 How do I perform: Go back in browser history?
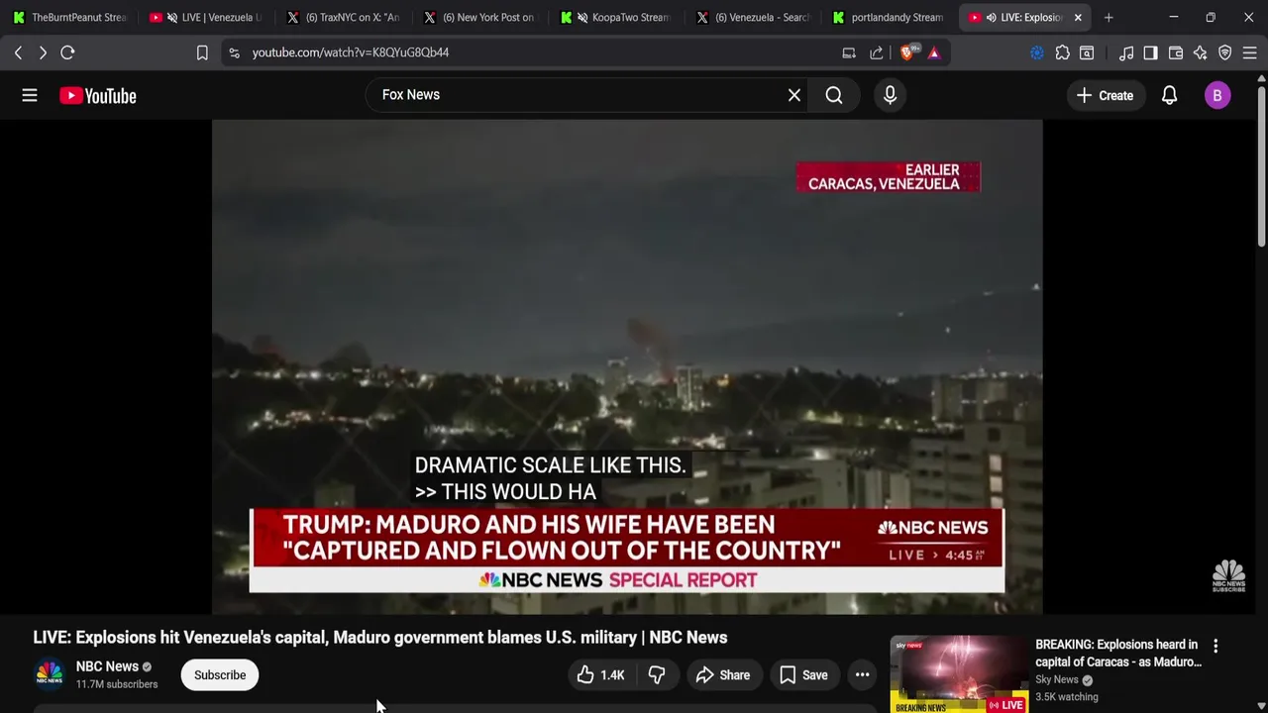coord(18,52)
